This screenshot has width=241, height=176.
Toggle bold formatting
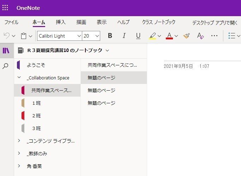pos(110,36)
